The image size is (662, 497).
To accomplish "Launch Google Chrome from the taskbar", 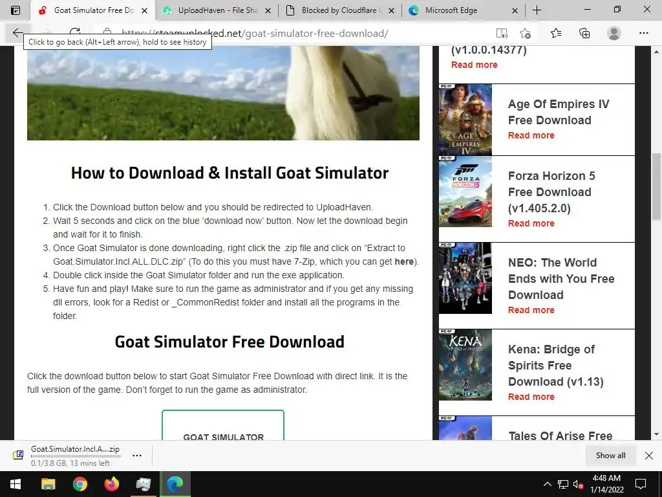I will (x=80, y=484).
